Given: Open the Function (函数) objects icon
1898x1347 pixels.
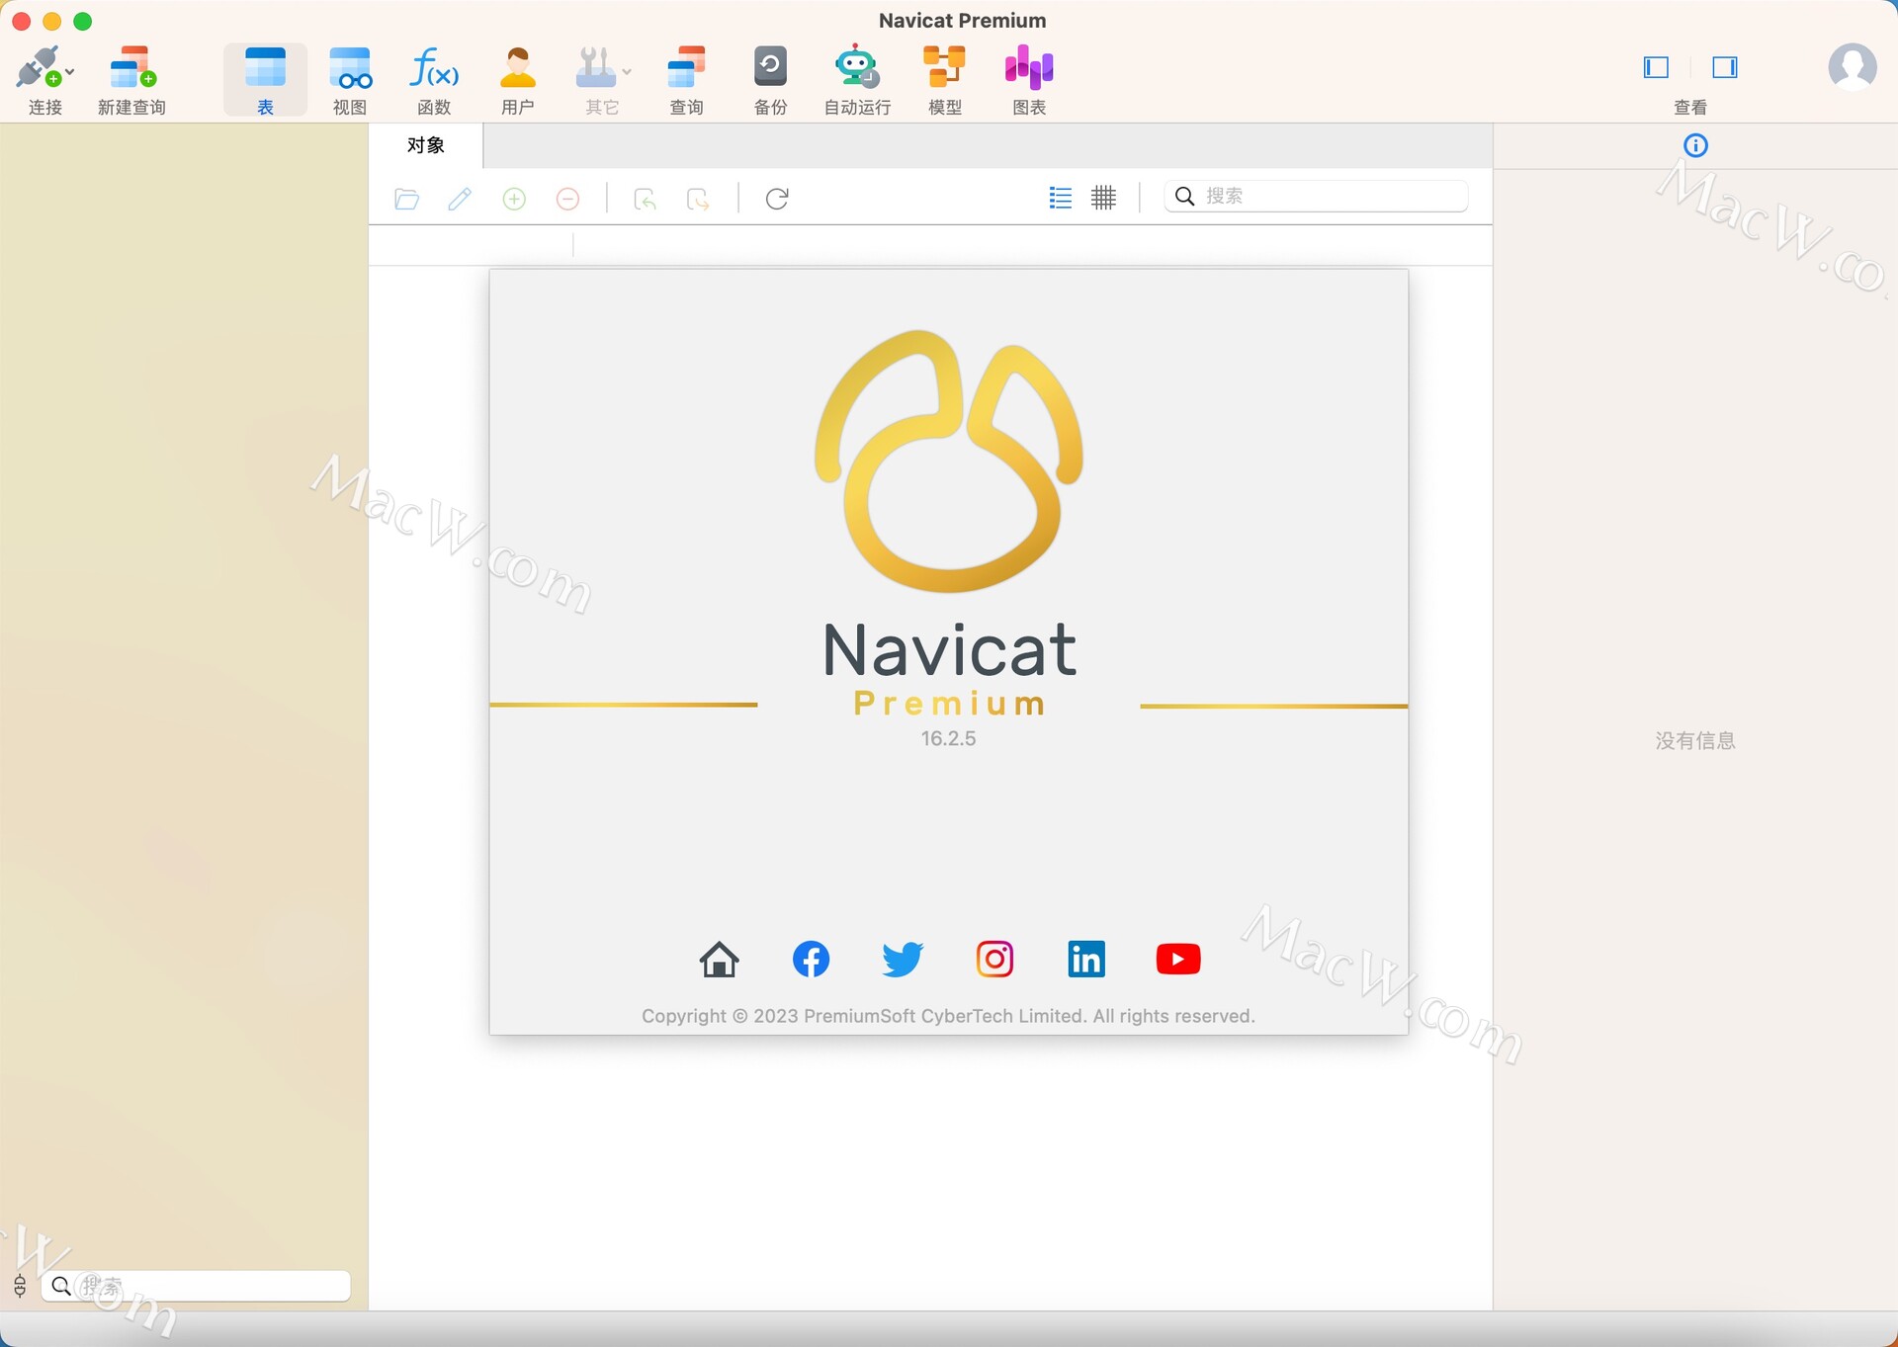Looking at the screenshot, I should (434, 79).
